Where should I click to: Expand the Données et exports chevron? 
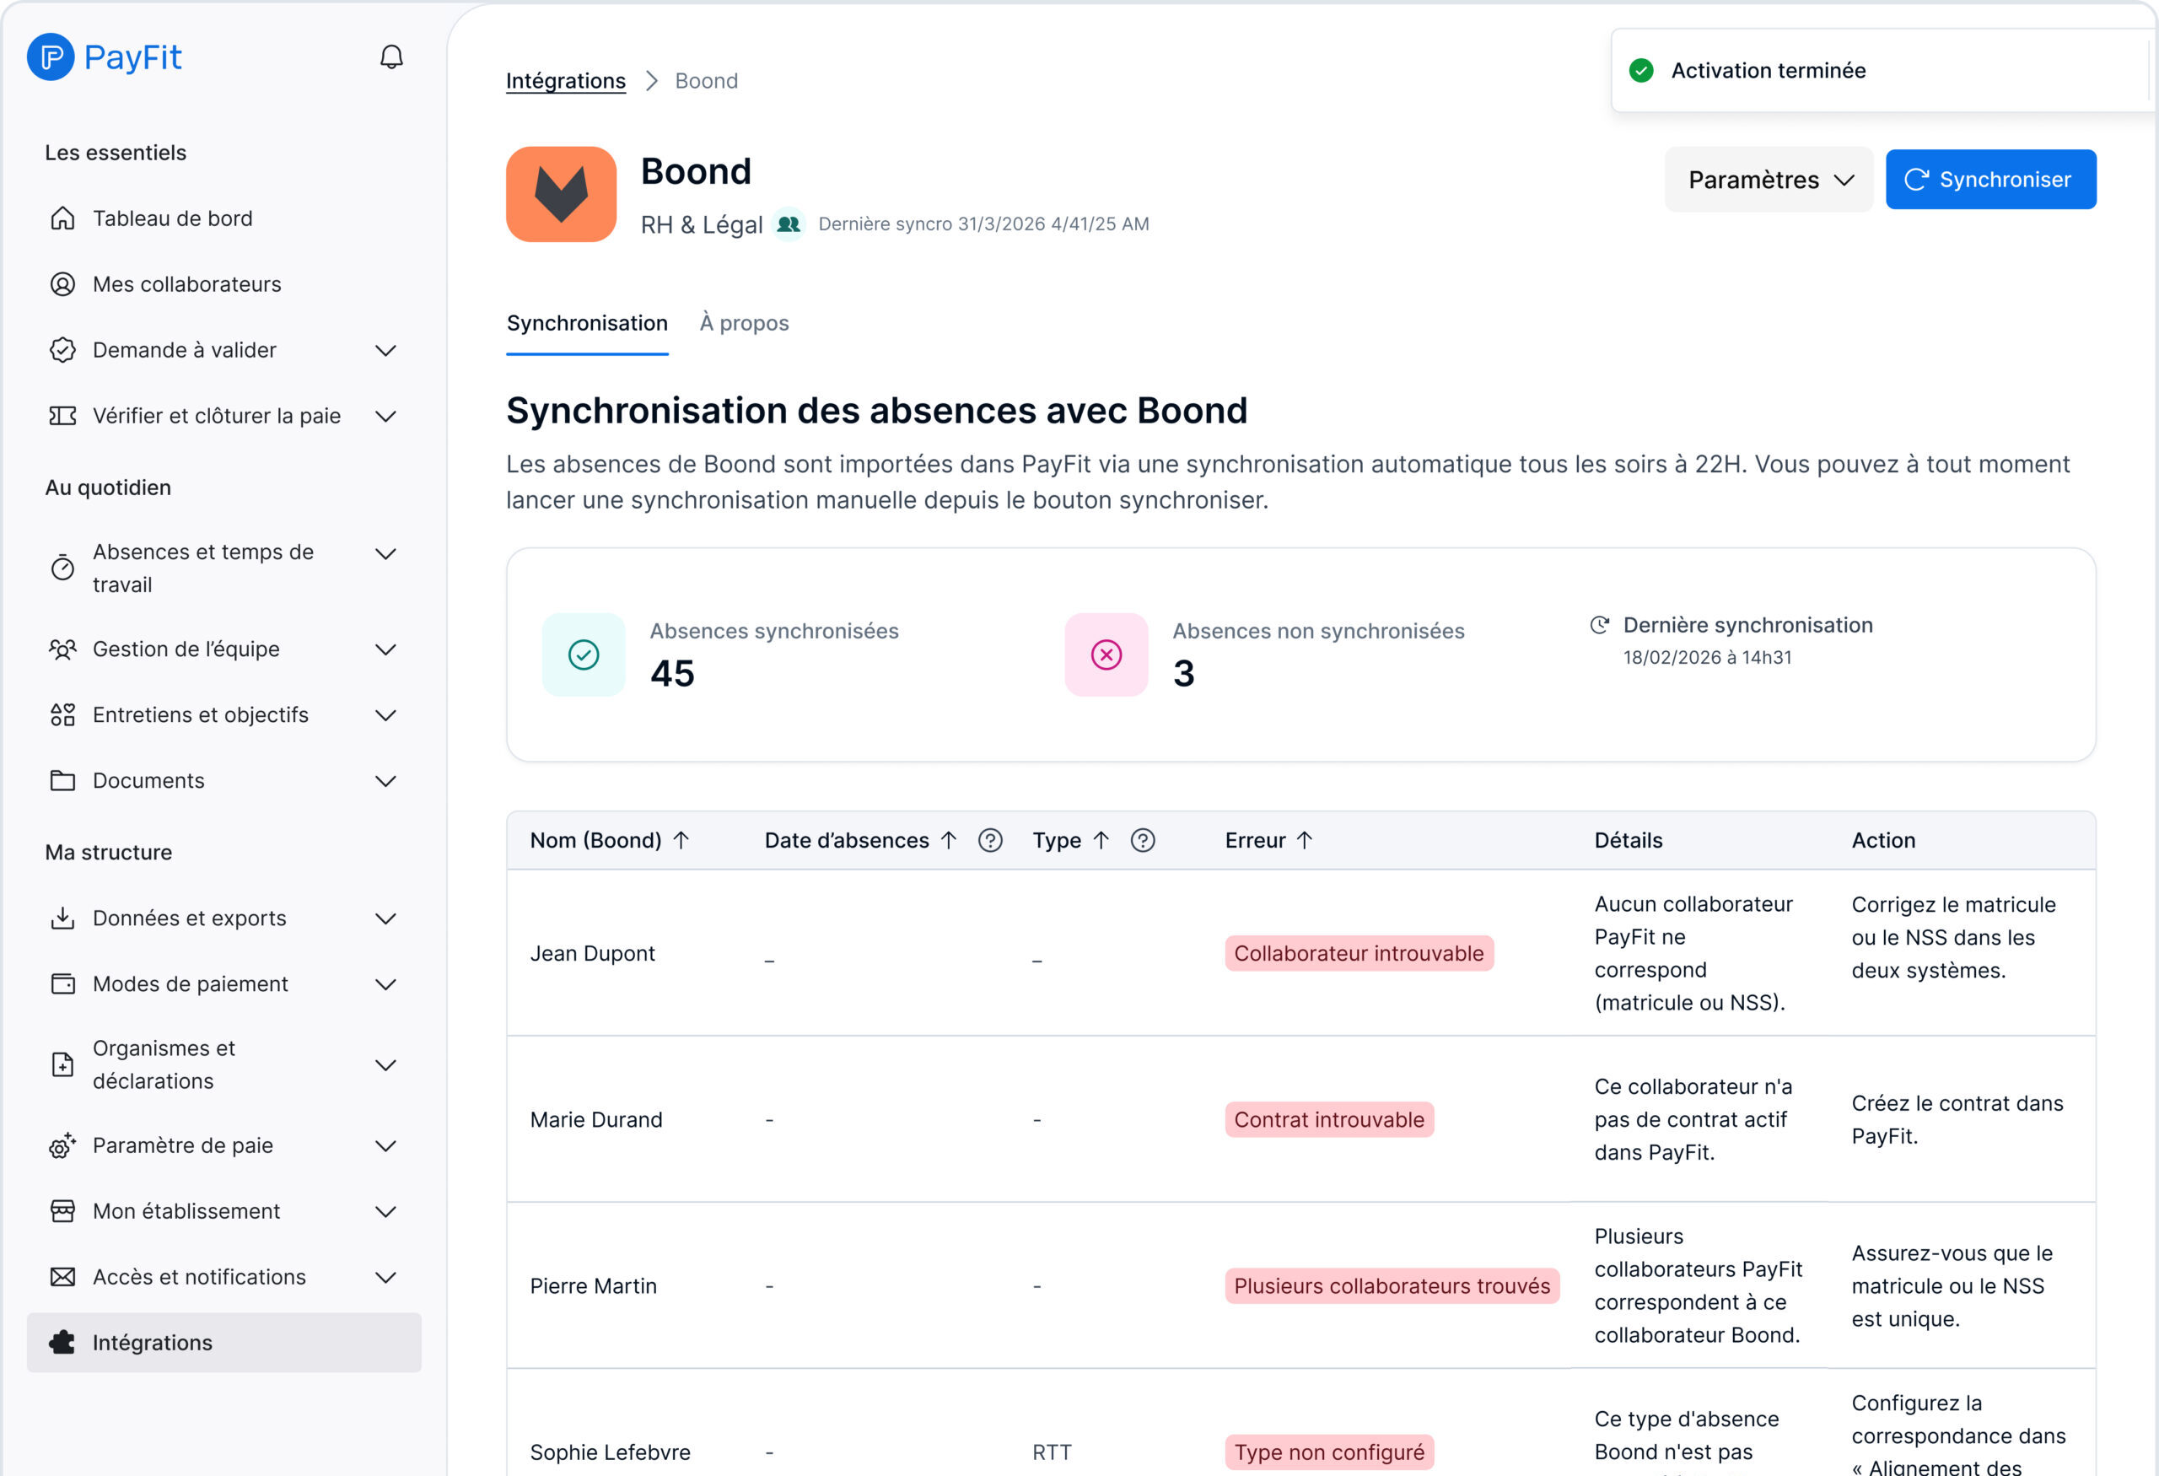tap(385, 918)
